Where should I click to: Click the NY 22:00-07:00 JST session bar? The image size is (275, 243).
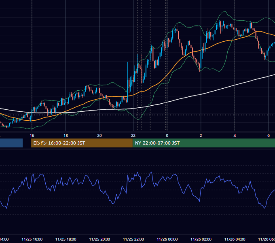click(x=203, y=143)
